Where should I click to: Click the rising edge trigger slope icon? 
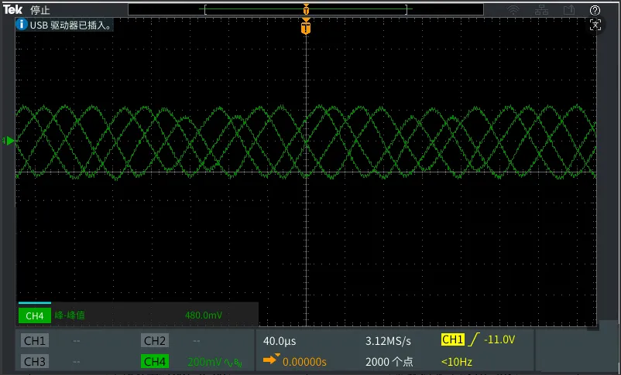click(x=473, y=339)
